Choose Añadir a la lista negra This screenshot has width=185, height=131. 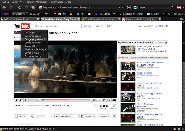pyautogui.click(x=34, y=49)
